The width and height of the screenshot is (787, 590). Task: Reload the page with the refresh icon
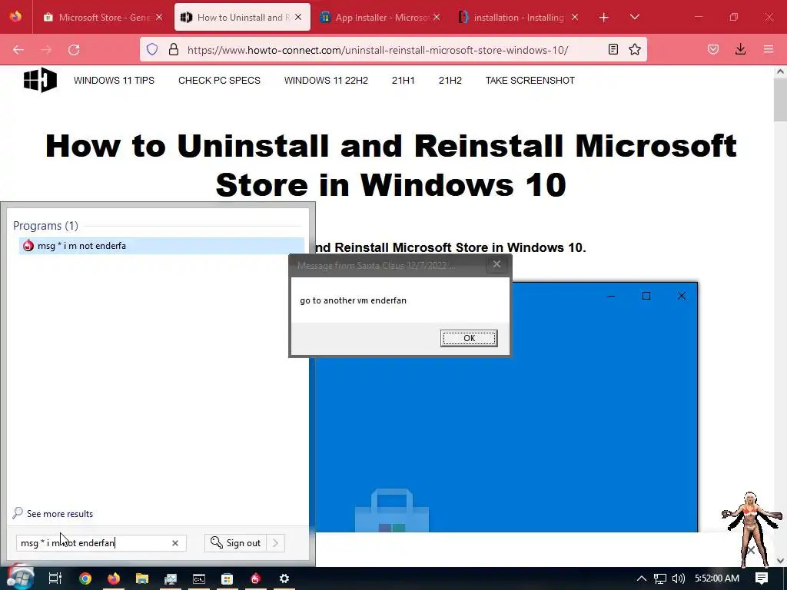(74, 50)
